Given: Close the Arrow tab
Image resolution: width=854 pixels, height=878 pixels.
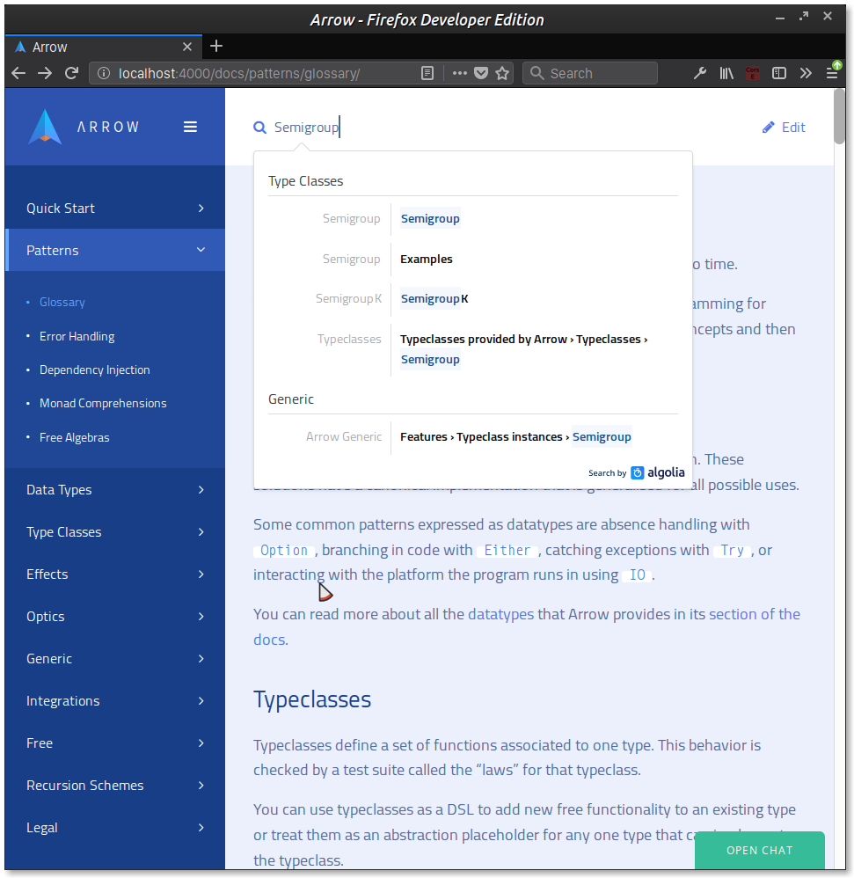Looking at the screenshot, I should coord(187,47).
